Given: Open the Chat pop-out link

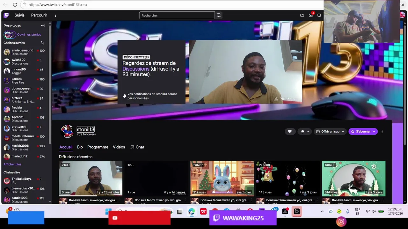Looking at the screenshot, I should 137,147.
